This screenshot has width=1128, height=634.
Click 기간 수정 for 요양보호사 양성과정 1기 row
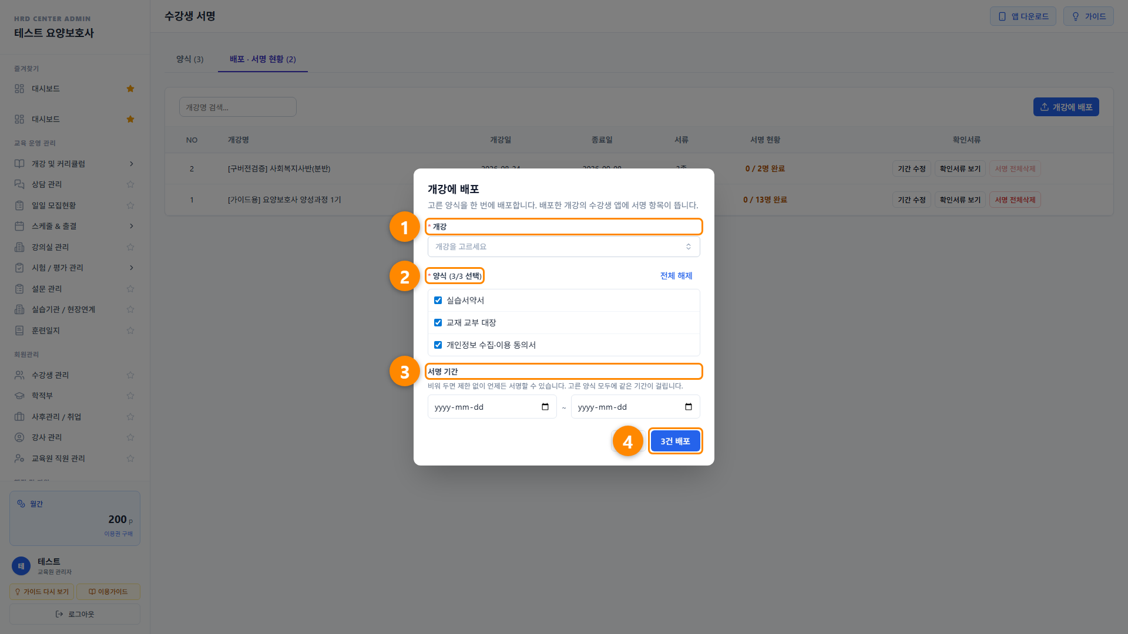click(x=911, y=200)
